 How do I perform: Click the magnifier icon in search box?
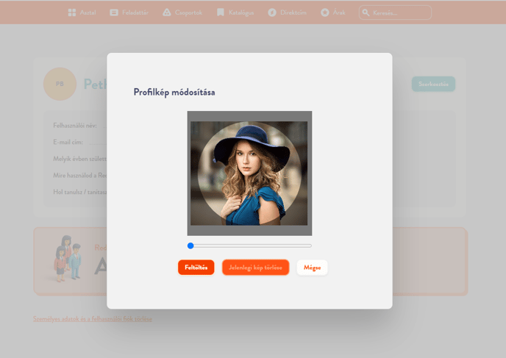(x=366, y=12)
